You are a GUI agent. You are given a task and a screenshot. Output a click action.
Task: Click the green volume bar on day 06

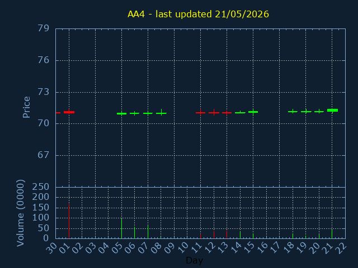134,232
